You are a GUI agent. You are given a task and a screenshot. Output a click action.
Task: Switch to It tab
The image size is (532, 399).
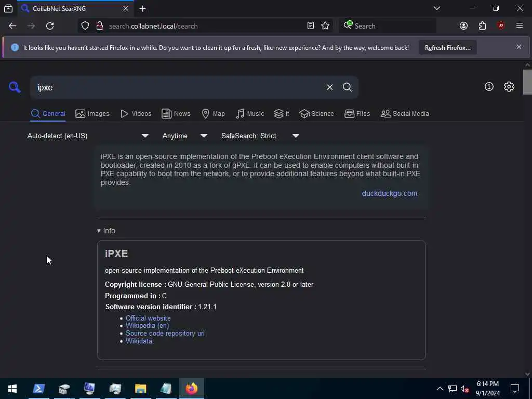coord(282,114)
